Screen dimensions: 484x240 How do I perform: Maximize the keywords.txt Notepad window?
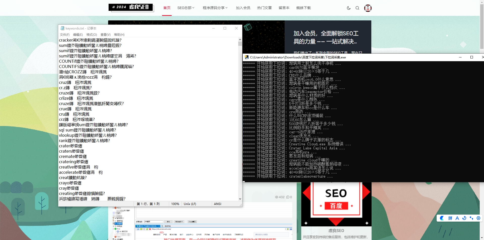tap(225, 28)
